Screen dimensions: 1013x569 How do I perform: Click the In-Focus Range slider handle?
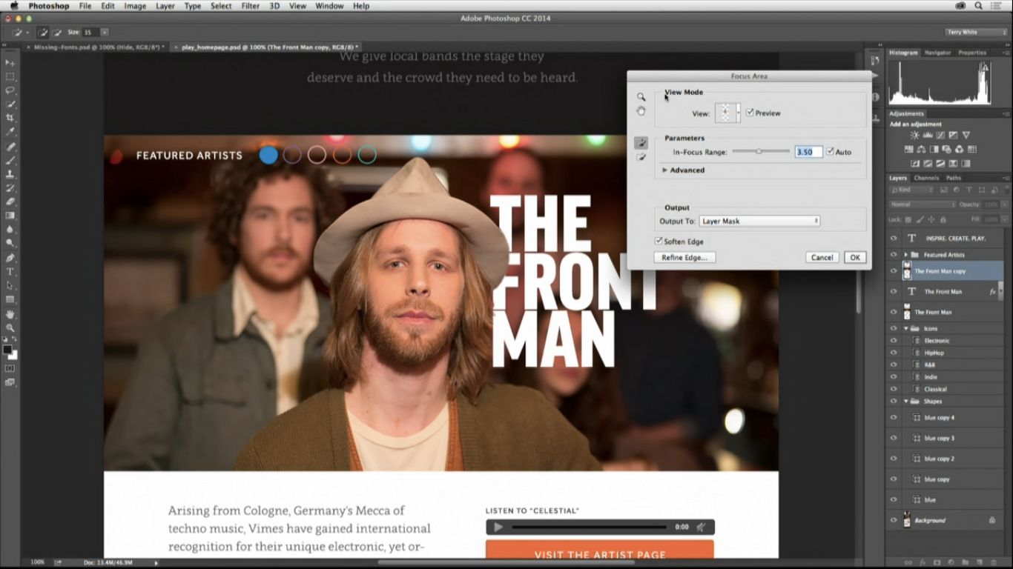[759, 151]
